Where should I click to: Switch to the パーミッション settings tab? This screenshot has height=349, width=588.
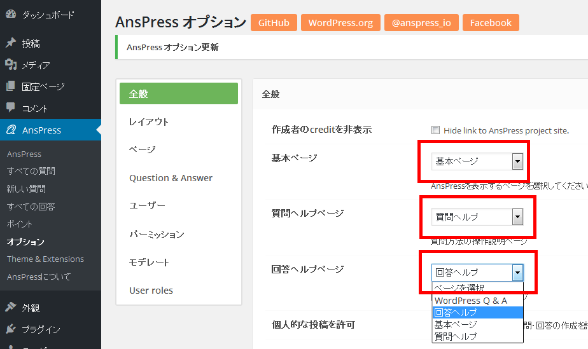(x=178, y=234)
